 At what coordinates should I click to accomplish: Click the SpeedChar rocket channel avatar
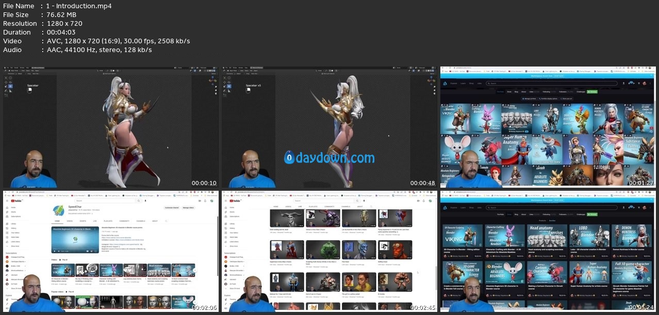pyautogui.click(x=58, y=210)
